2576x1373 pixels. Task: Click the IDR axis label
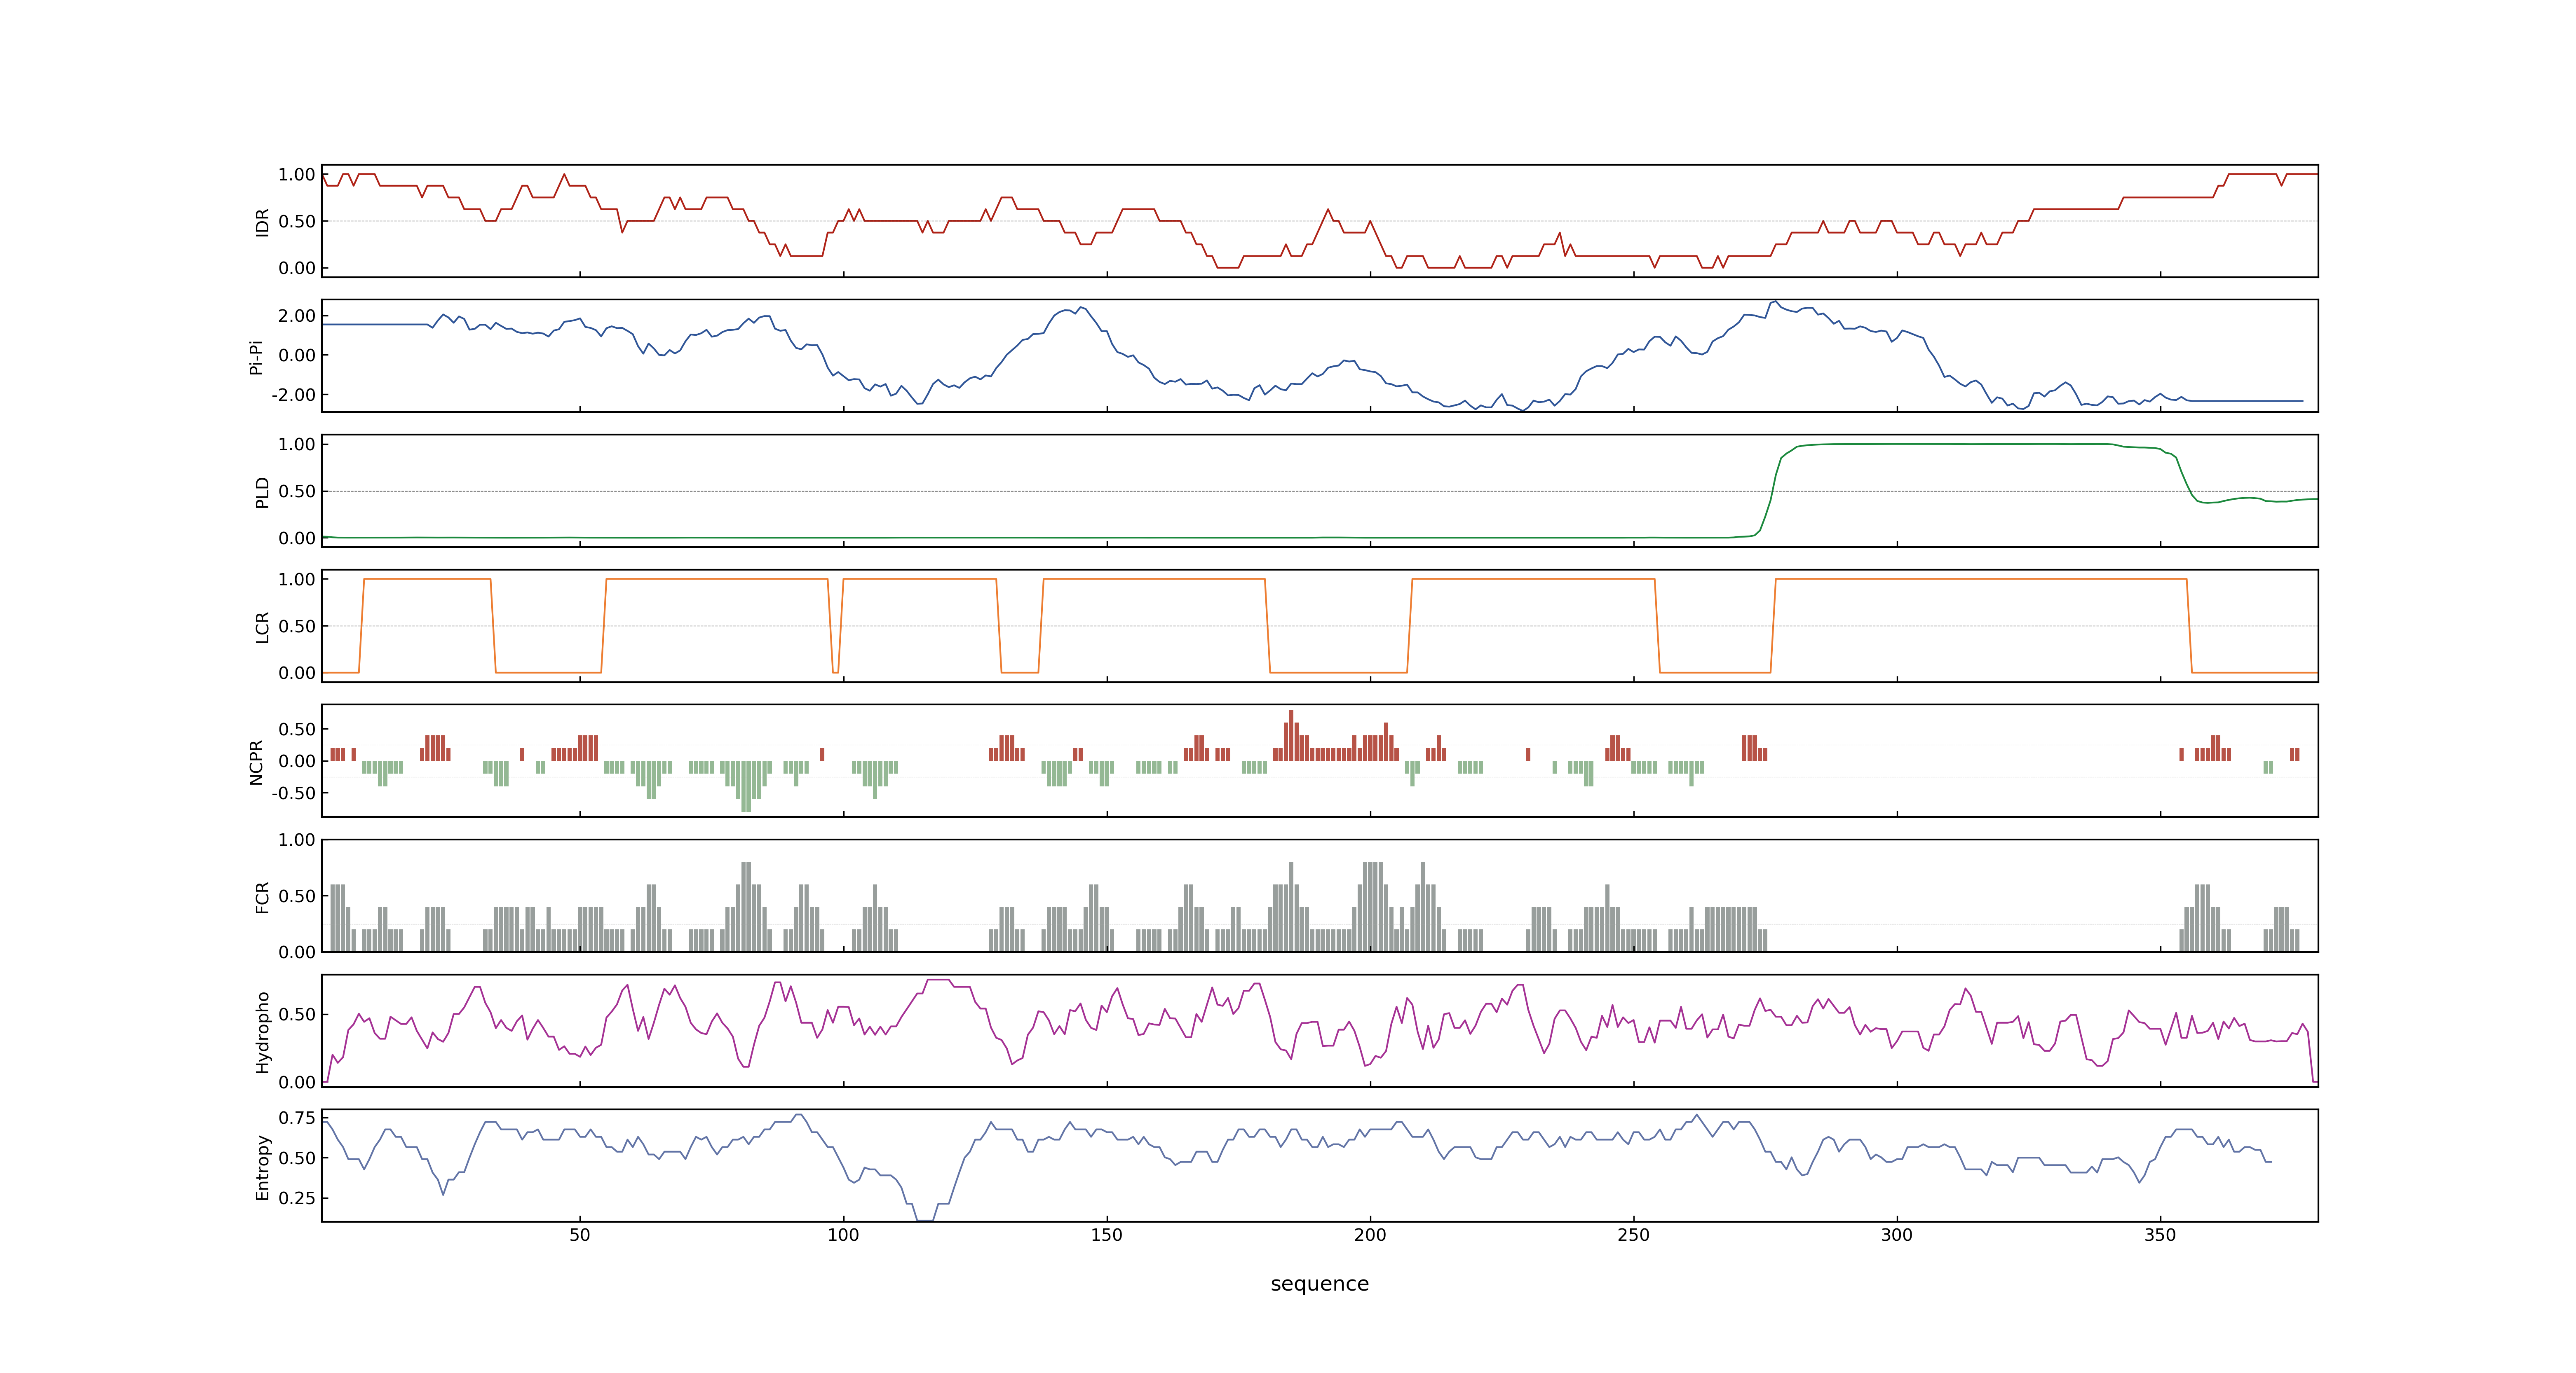pyautogui.click(x=262, y=222)
